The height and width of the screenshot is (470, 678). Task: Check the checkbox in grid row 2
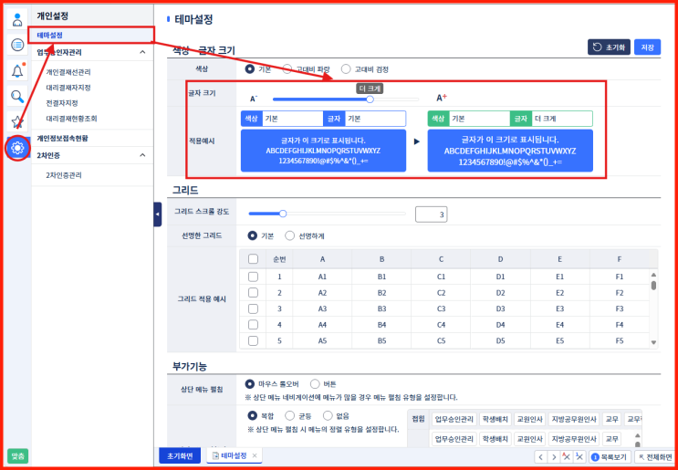pyautogui.click(x=253, y=293)
